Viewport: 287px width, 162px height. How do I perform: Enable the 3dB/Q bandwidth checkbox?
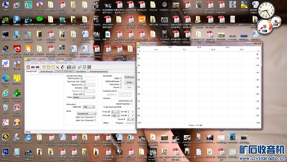tap(121, 78)
